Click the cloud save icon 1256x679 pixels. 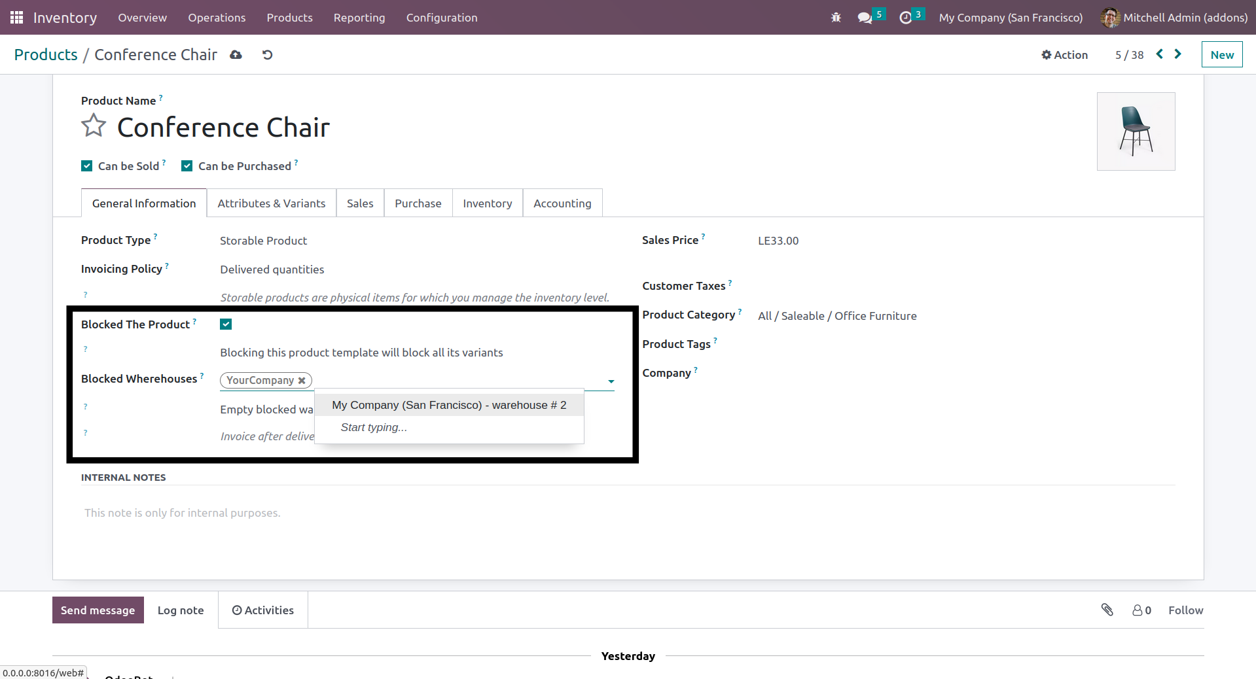(x=236, y=55)
